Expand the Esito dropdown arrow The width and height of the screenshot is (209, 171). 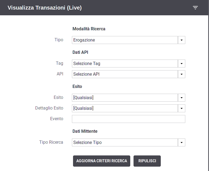click(x=181, y=98)
